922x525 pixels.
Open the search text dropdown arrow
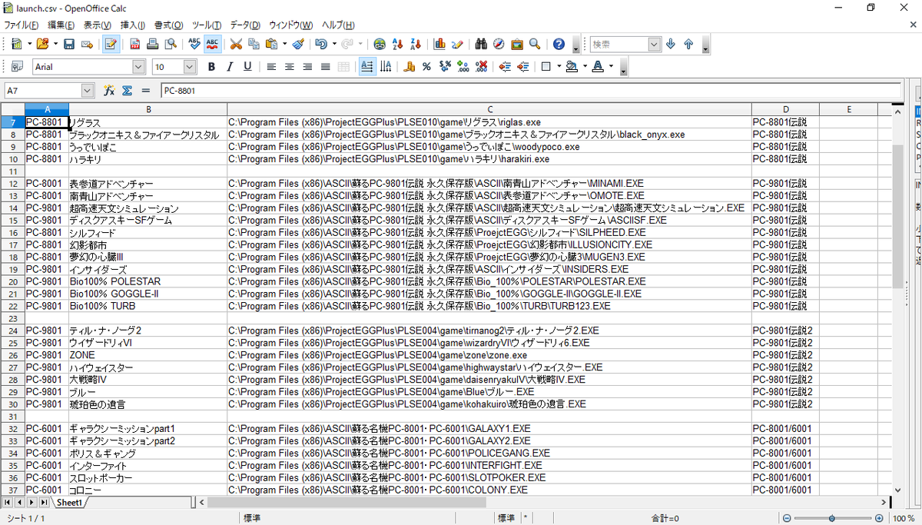pos(654,45)
